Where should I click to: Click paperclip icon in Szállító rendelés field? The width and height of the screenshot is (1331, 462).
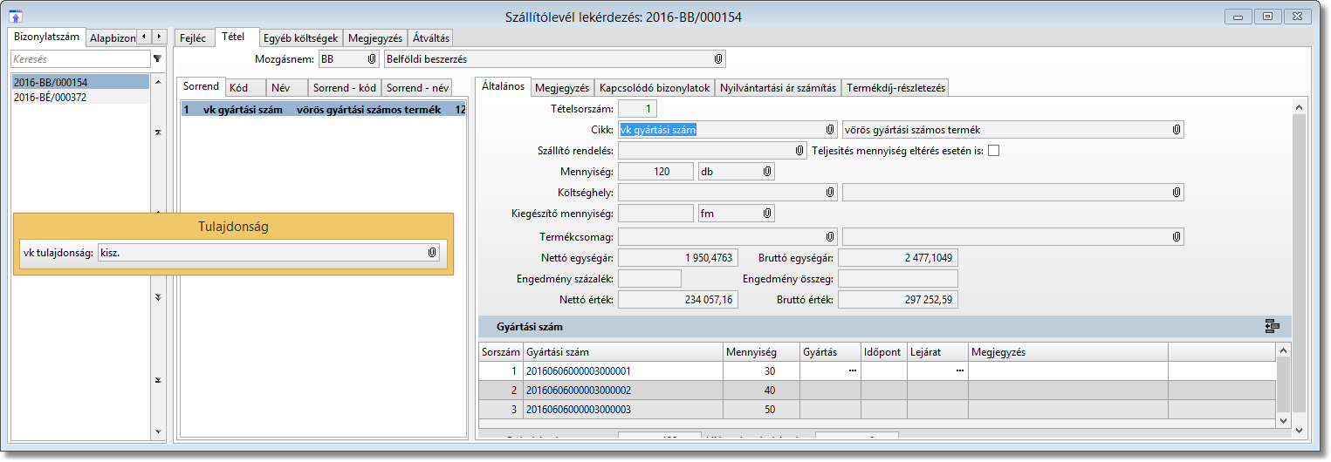tap(800, 151)
